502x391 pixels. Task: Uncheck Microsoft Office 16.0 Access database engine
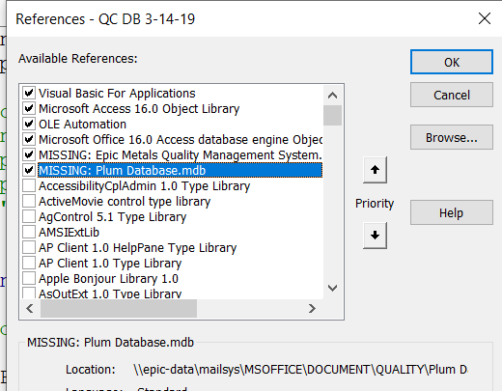(29, 139)
